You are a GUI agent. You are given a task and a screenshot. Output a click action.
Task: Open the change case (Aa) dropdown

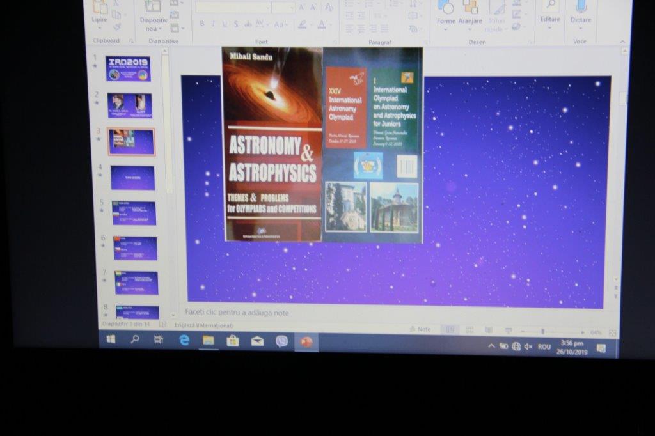pyautogui.click(x=280, y=25)
